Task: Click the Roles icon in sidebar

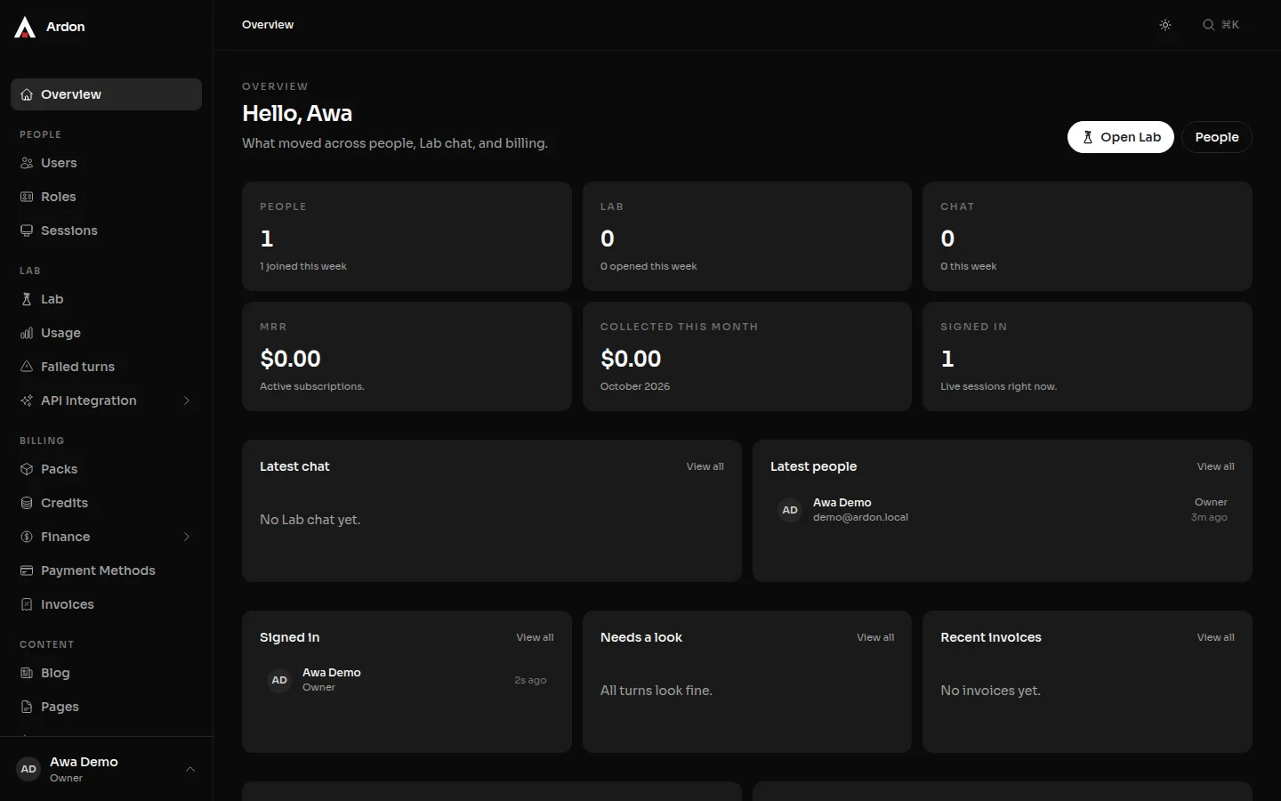Action: pos(27,197)
